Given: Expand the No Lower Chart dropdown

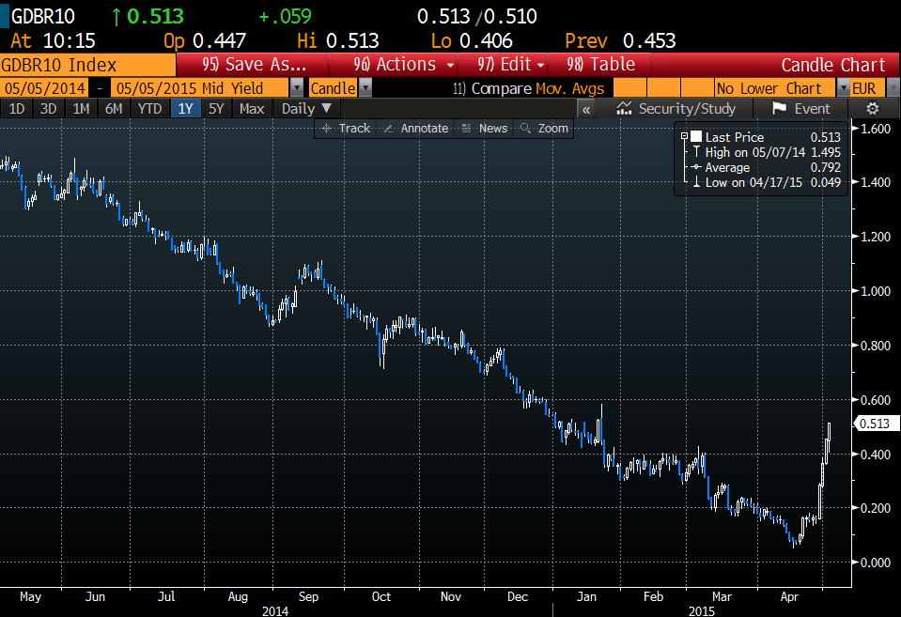Looking at the screenshot, I should click(843, 88).
